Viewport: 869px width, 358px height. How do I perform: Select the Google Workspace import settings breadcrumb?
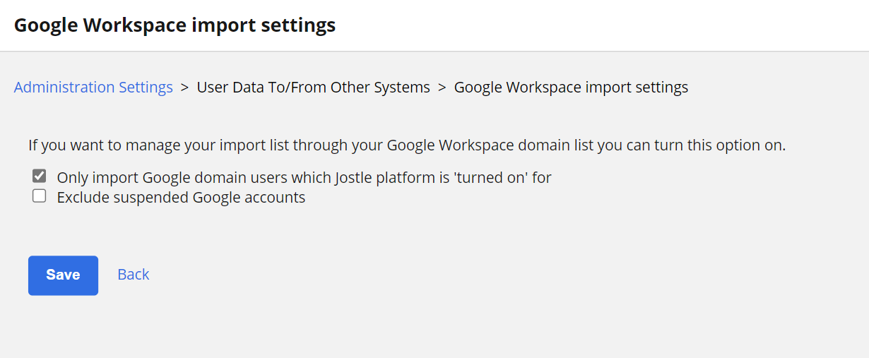571,88
